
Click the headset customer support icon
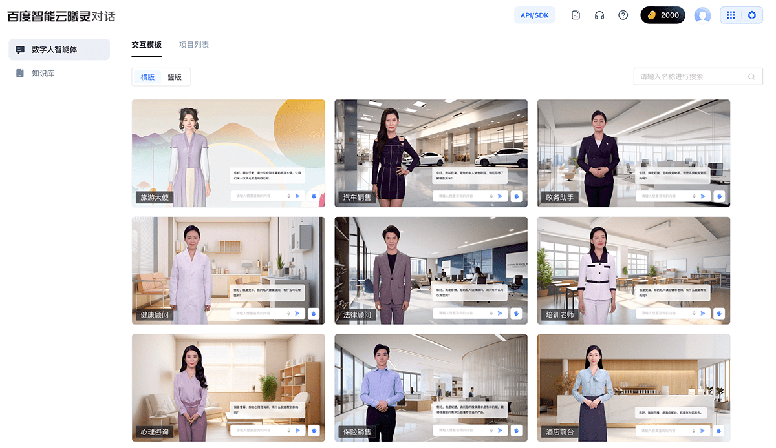599,15
